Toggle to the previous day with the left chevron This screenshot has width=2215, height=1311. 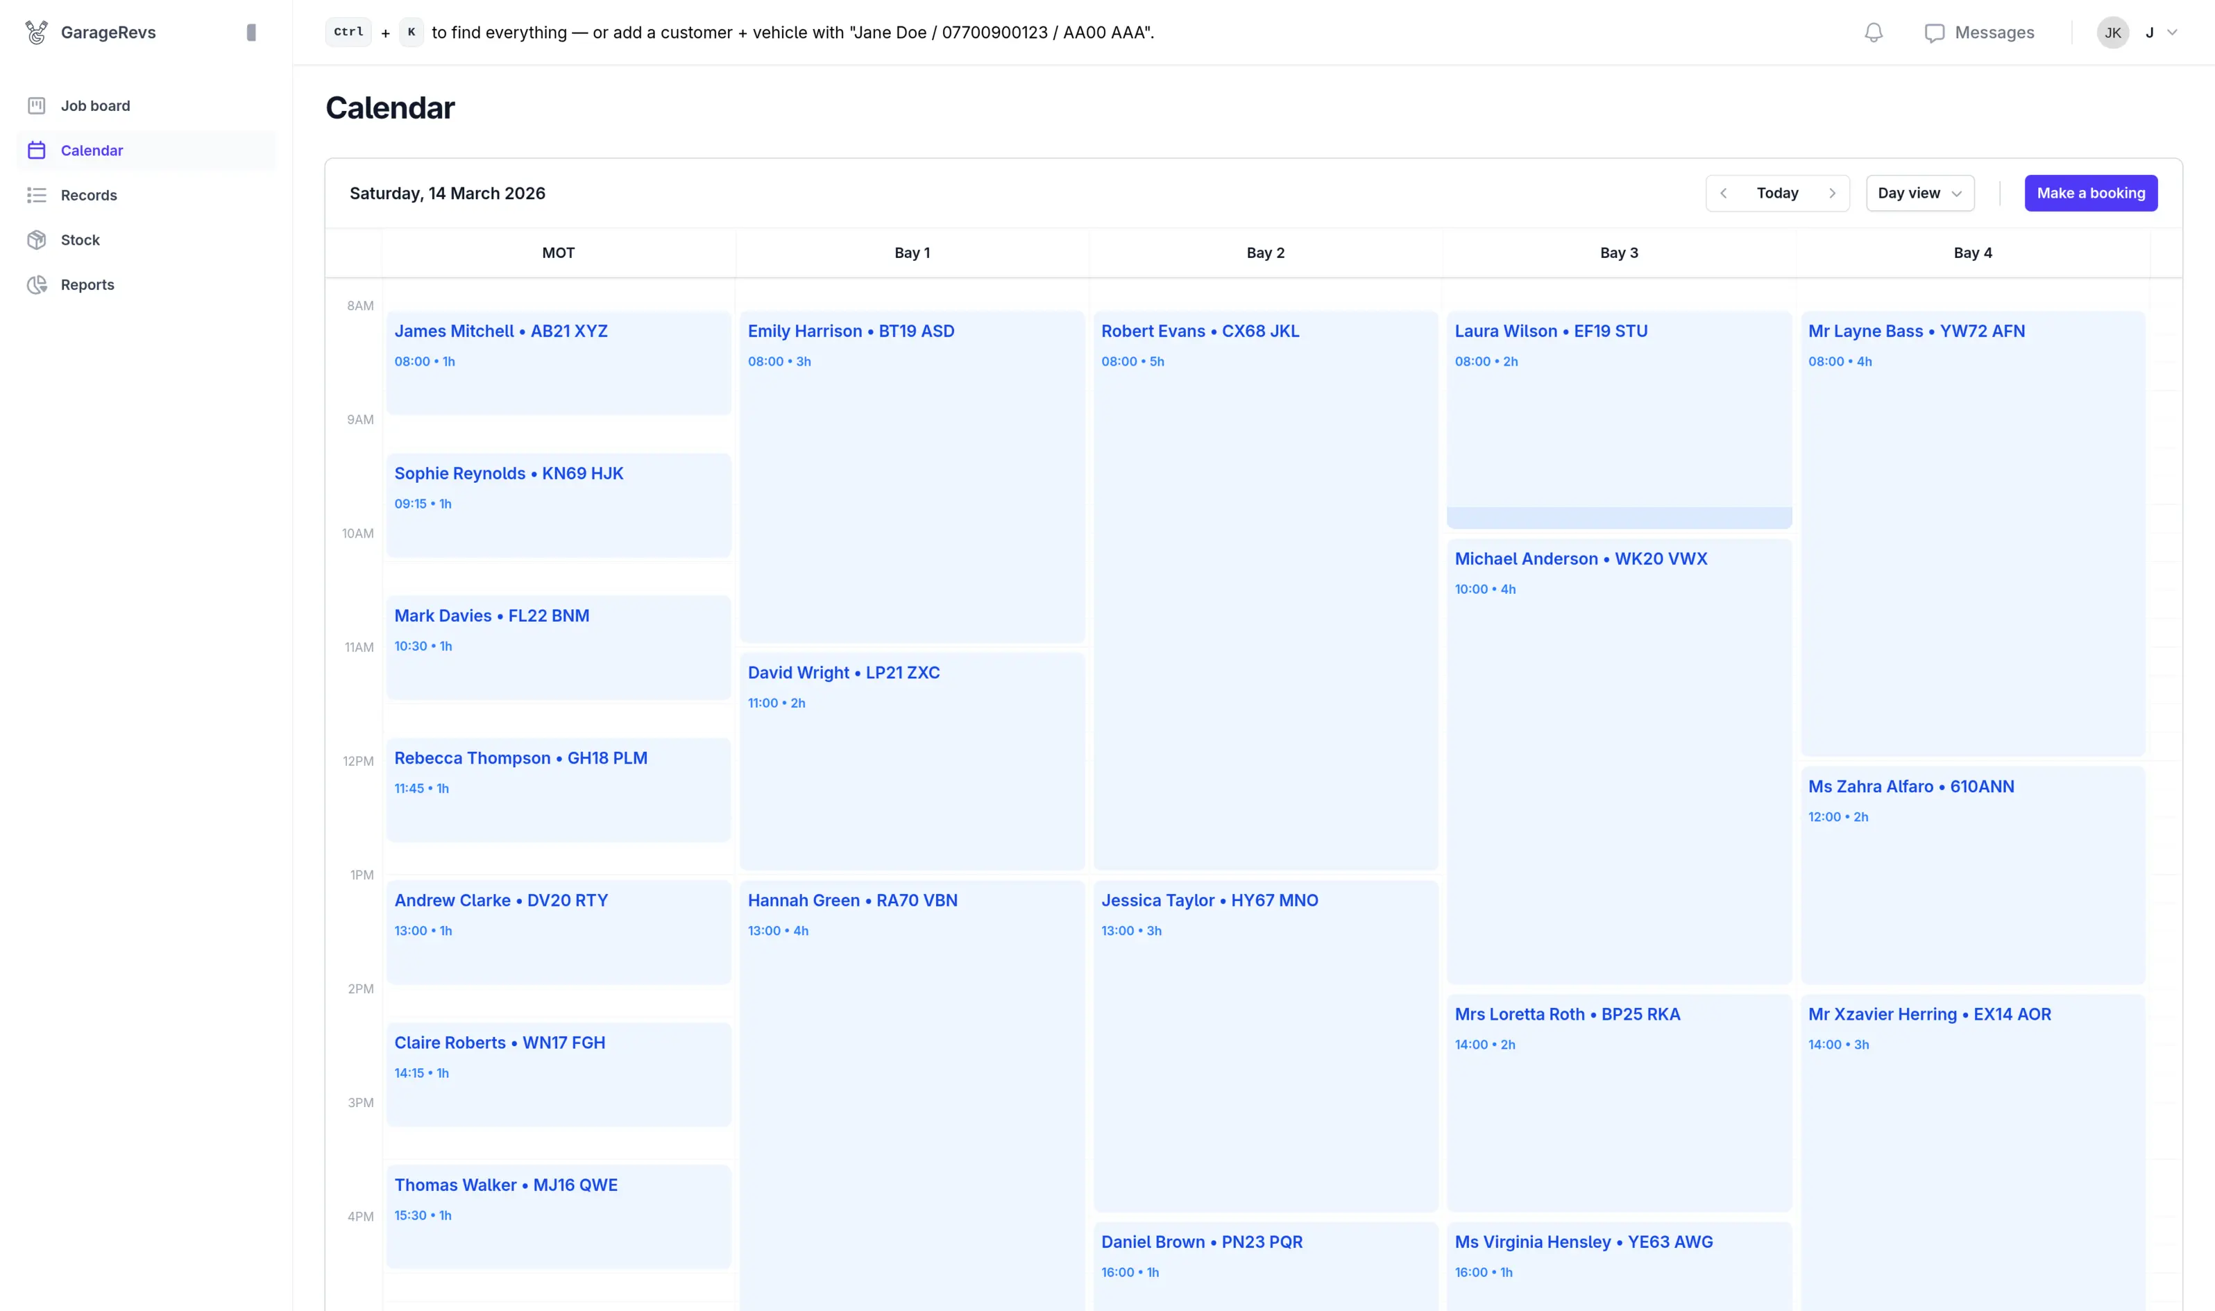[1724, 193]
